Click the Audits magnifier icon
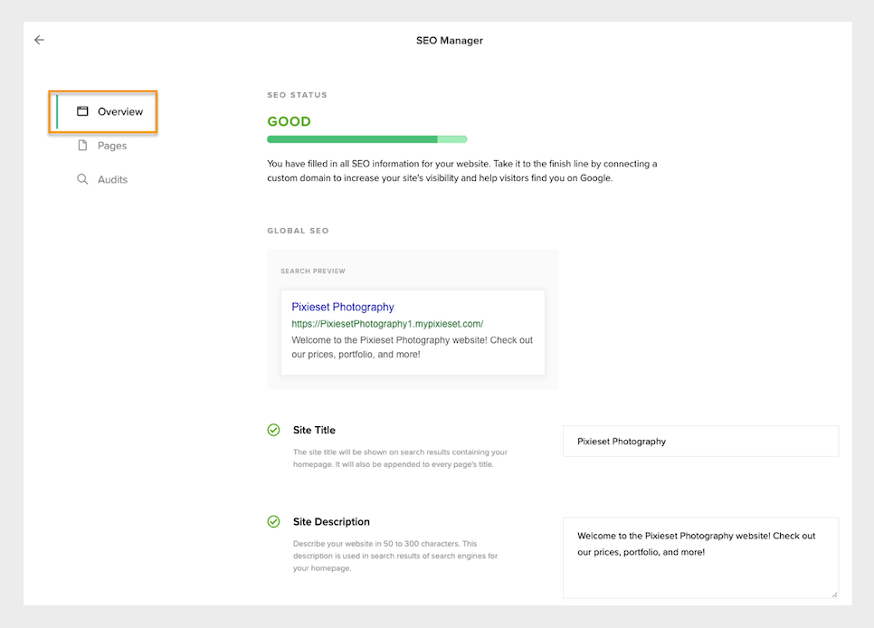Image resolution: width=874 pixels, height=628 pixels. (82, 179)
